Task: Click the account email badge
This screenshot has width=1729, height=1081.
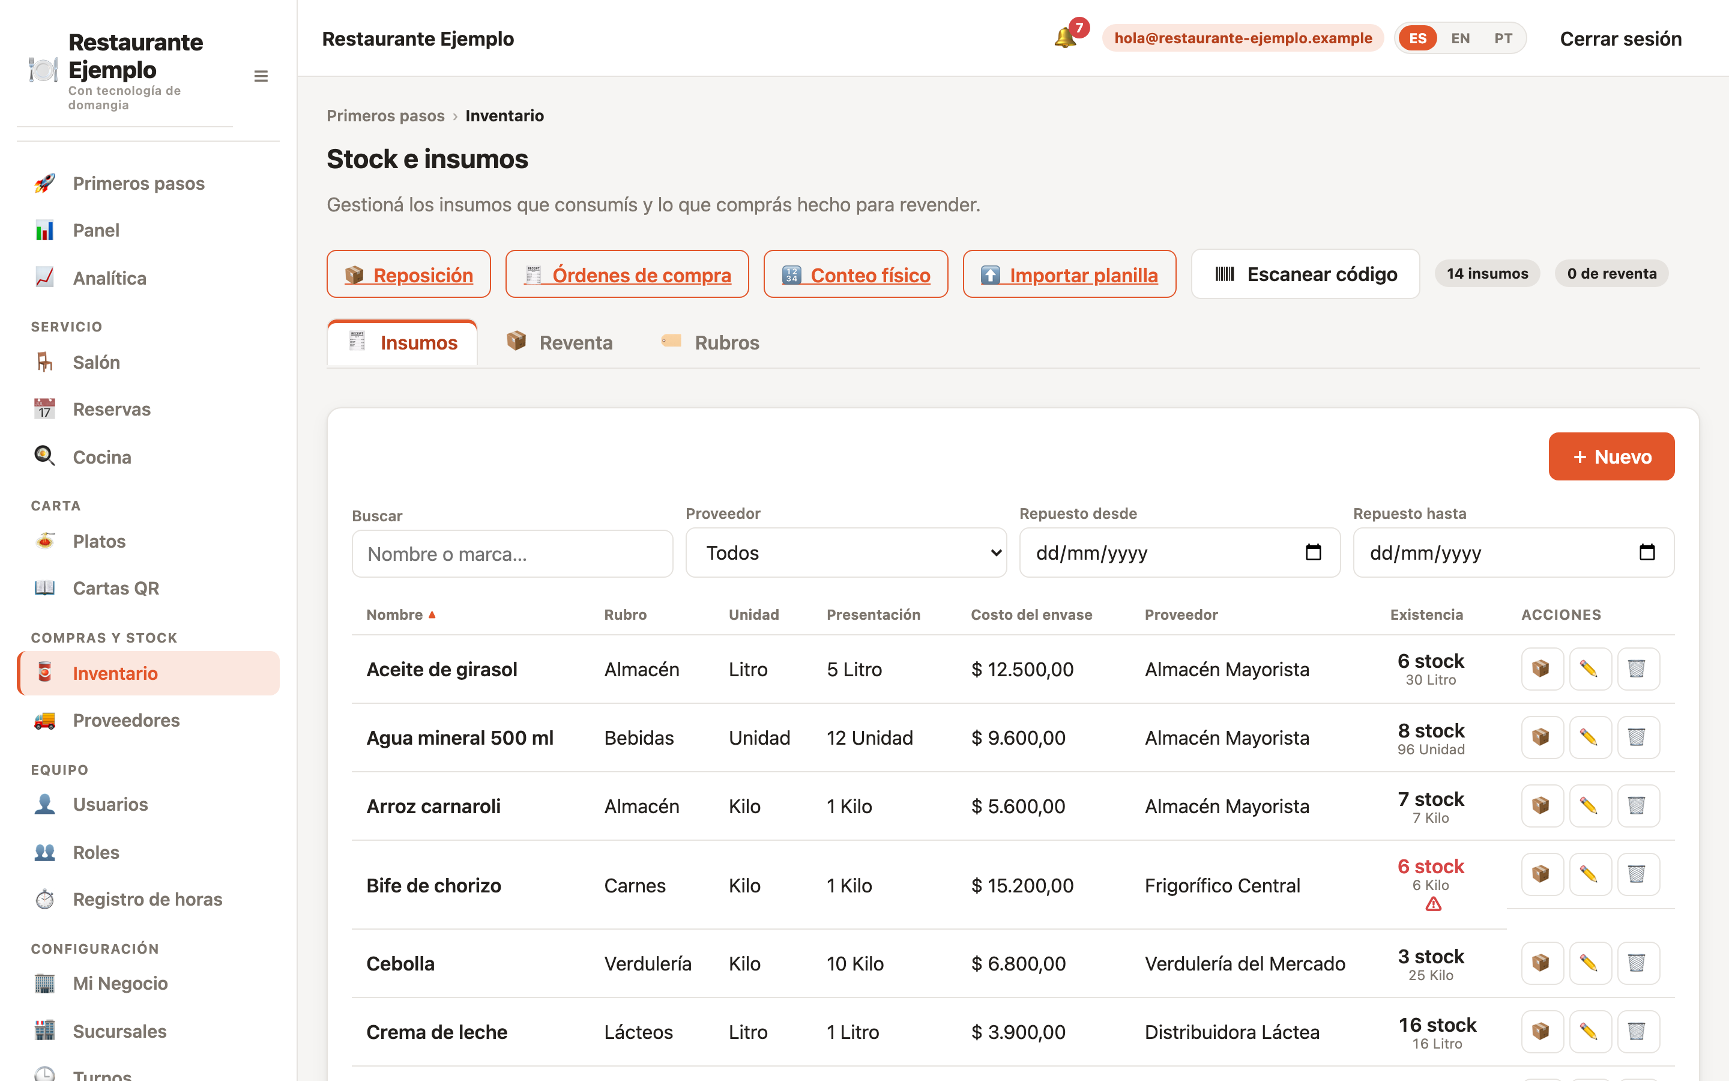Action: (1243, 38)
